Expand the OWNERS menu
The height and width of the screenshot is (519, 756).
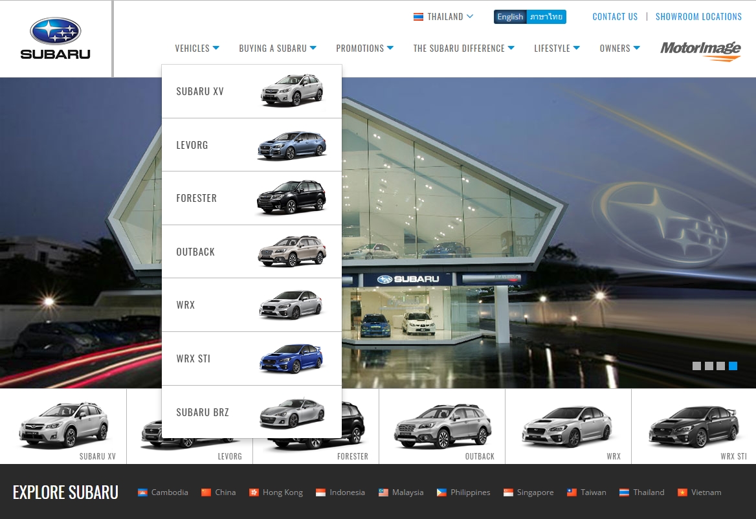click(620, 48)
